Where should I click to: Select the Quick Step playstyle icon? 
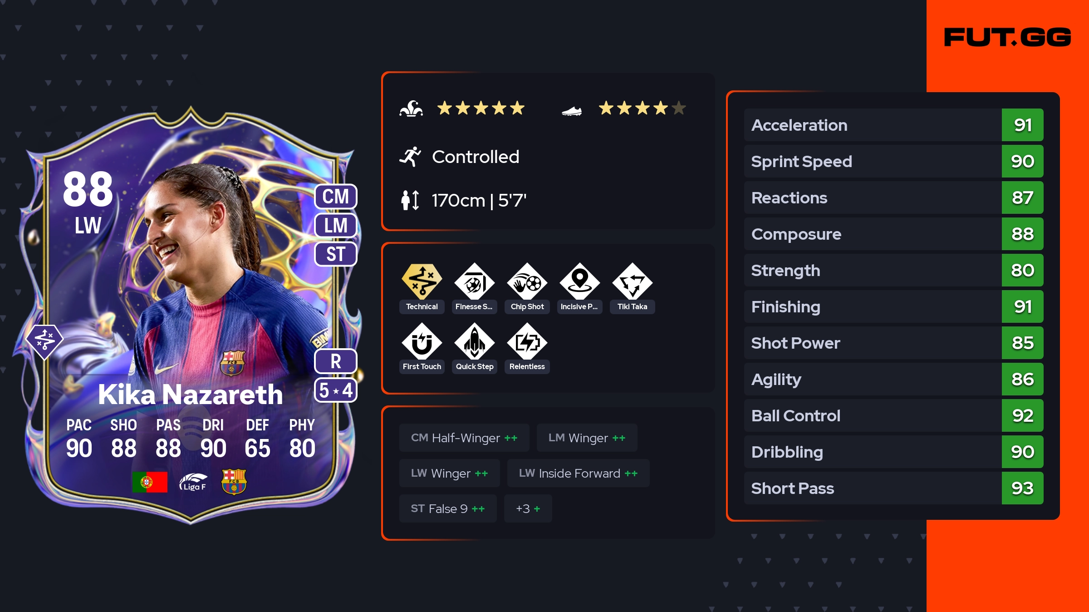click(474, 341)
